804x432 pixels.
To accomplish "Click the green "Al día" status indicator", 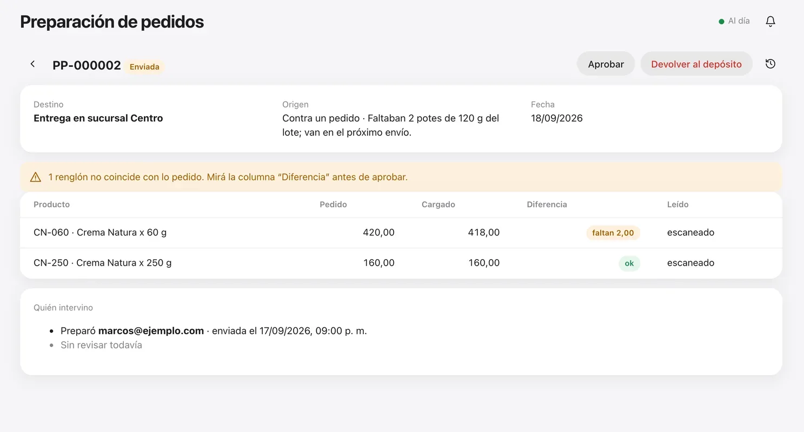I will click(x=734, y=21).
